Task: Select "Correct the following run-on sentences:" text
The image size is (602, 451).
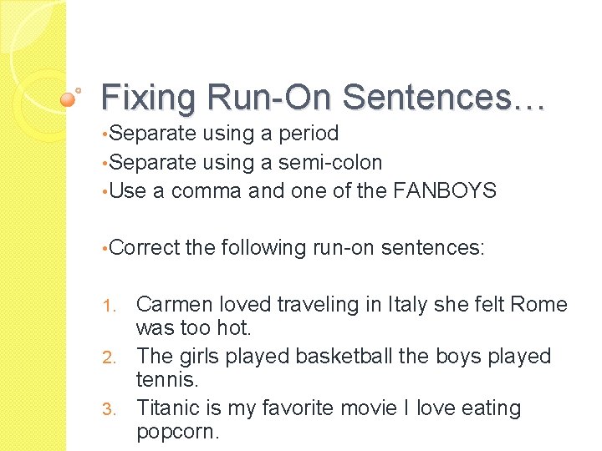Action: pyautogui.click(x=296, y=247)
